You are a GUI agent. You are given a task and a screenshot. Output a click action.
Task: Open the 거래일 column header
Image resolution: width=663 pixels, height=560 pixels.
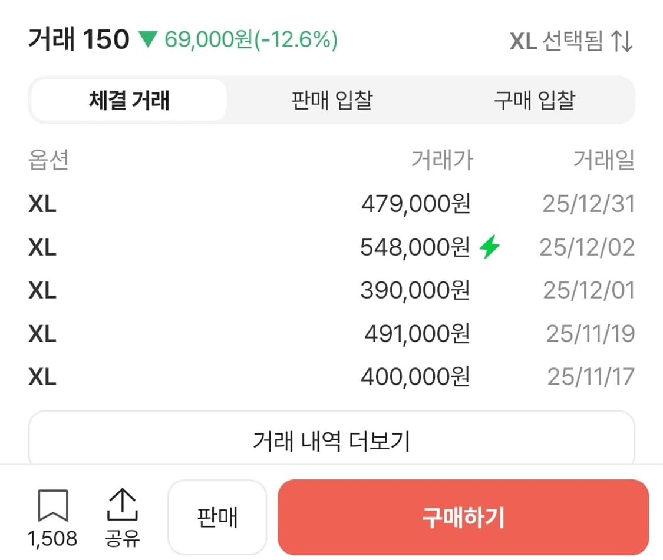604,161
